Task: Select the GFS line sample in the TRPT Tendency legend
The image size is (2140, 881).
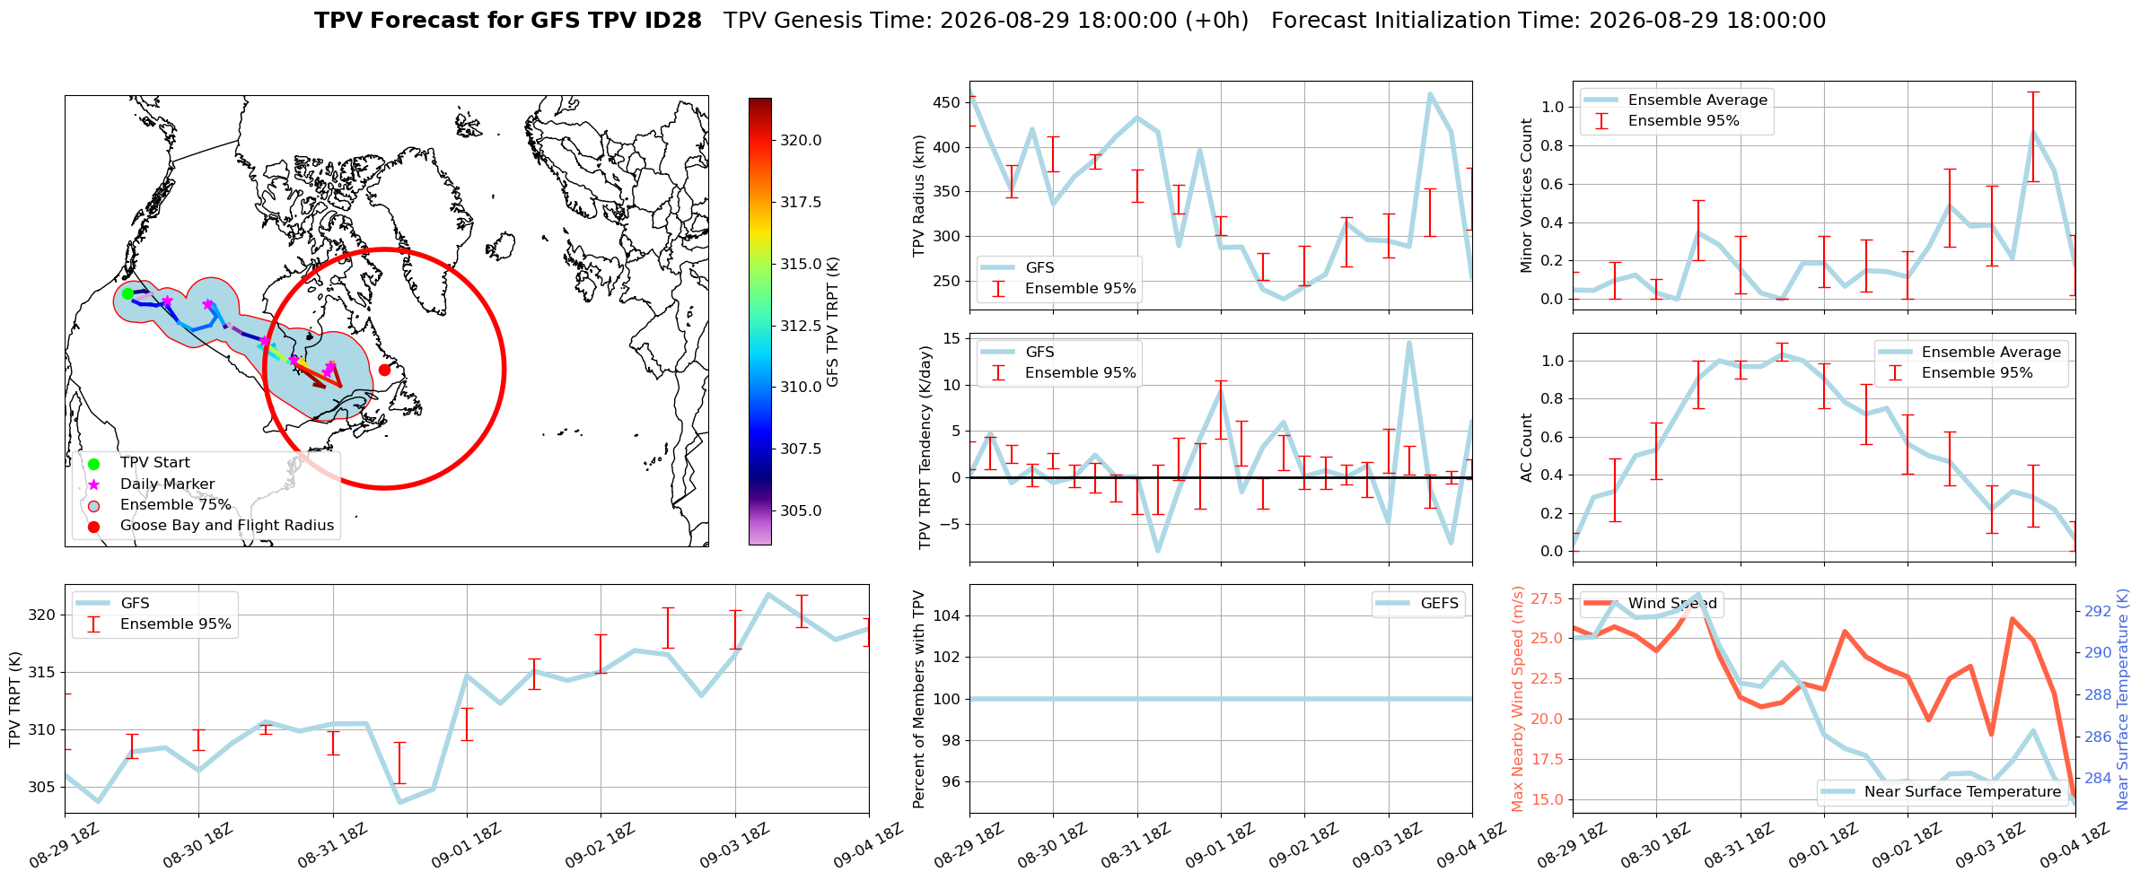Action: pos(998,352)
